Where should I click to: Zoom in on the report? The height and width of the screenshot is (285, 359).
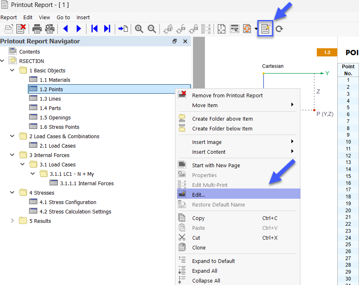point(139,29)
